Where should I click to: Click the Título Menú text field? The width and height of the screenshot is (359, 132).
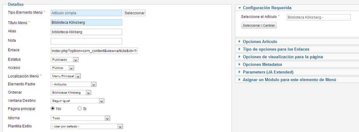86,22
